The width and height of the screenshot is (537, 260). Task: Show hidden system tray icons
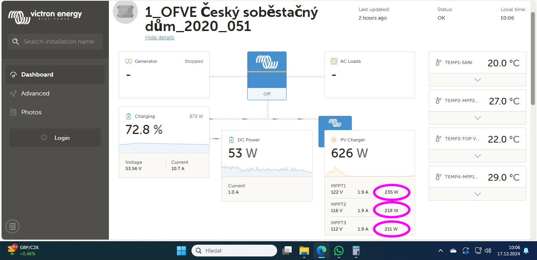pos(441,251)
